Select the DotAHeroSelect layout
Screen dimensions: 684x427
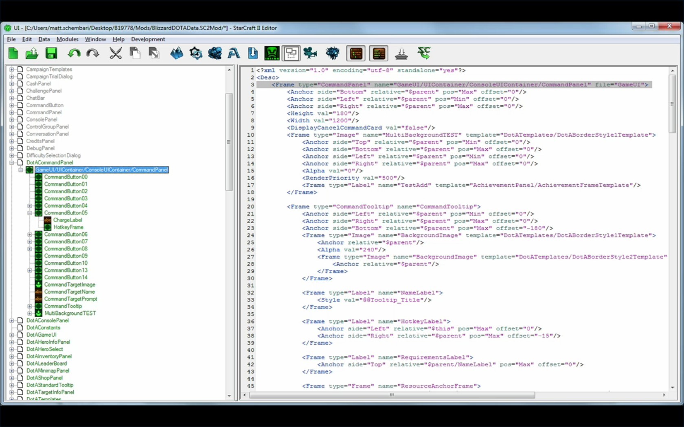pyautogui.click(x=45, y=349)
